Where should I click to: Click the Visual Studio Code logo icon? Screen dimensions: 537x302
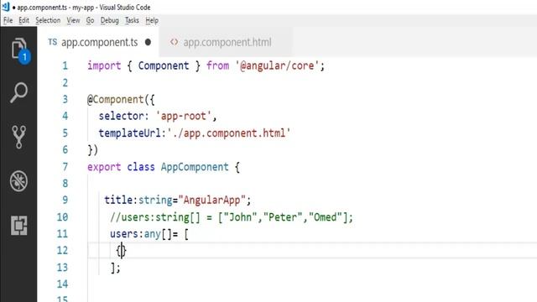pos(6,7)
